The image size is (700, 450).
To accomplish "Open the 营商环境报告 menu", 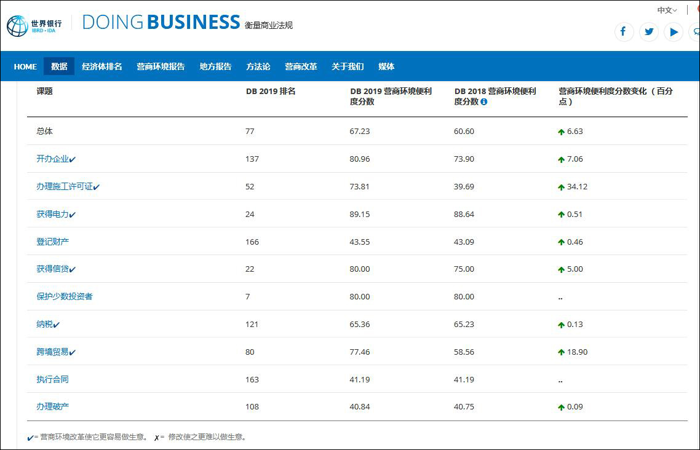I will coord(161,66).
